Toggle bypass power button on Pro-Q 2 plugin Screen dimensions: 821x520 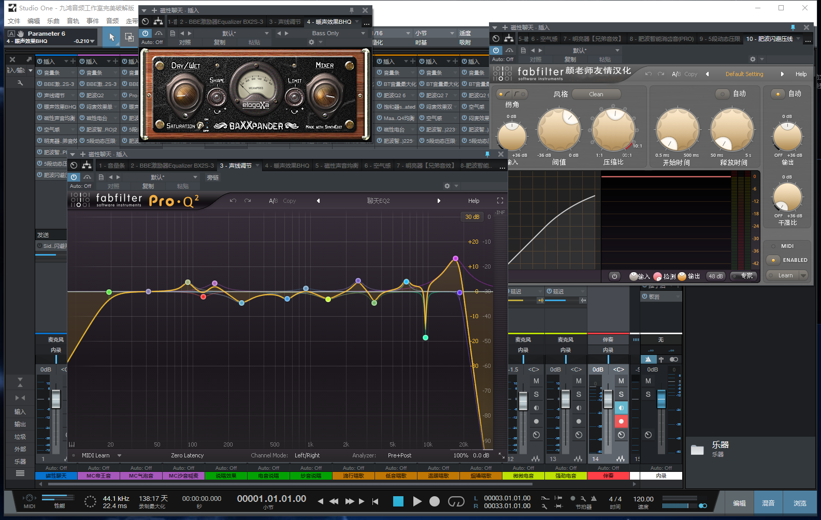tap(74, 177)
